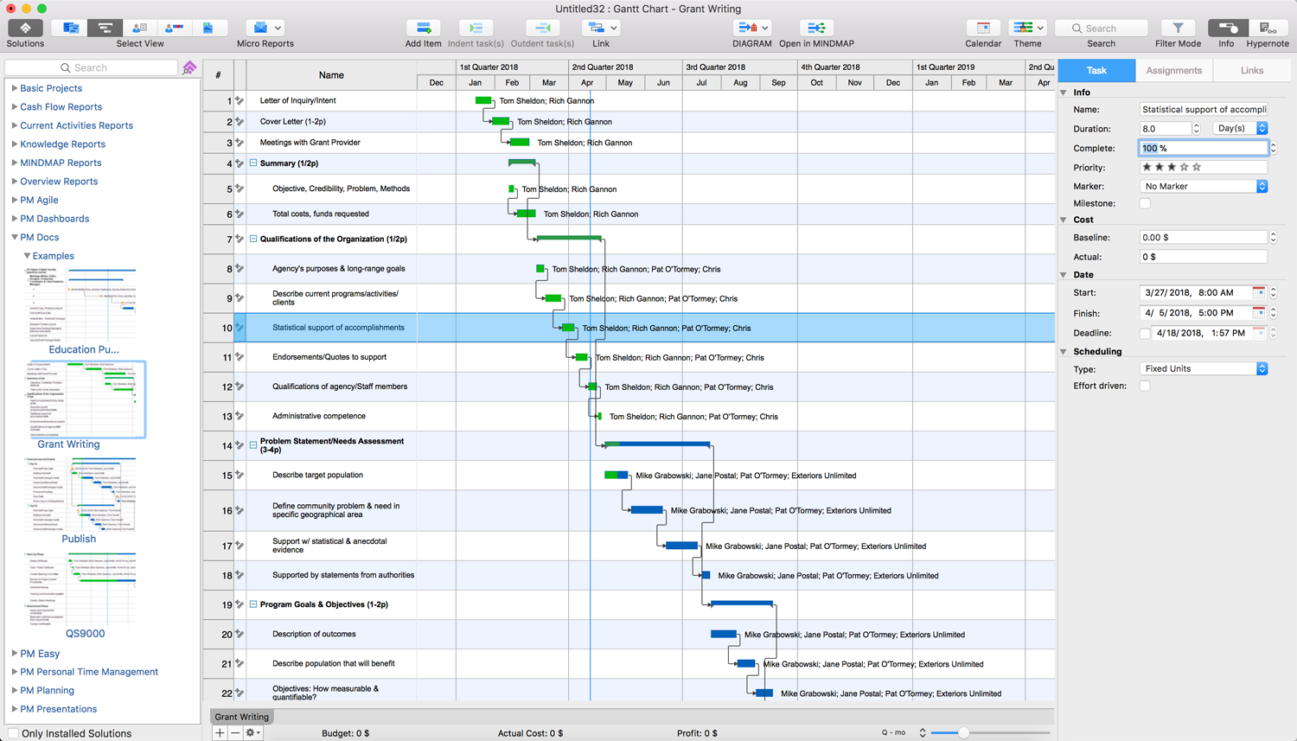Open the Calendar toolbar icon

(982, 29)
